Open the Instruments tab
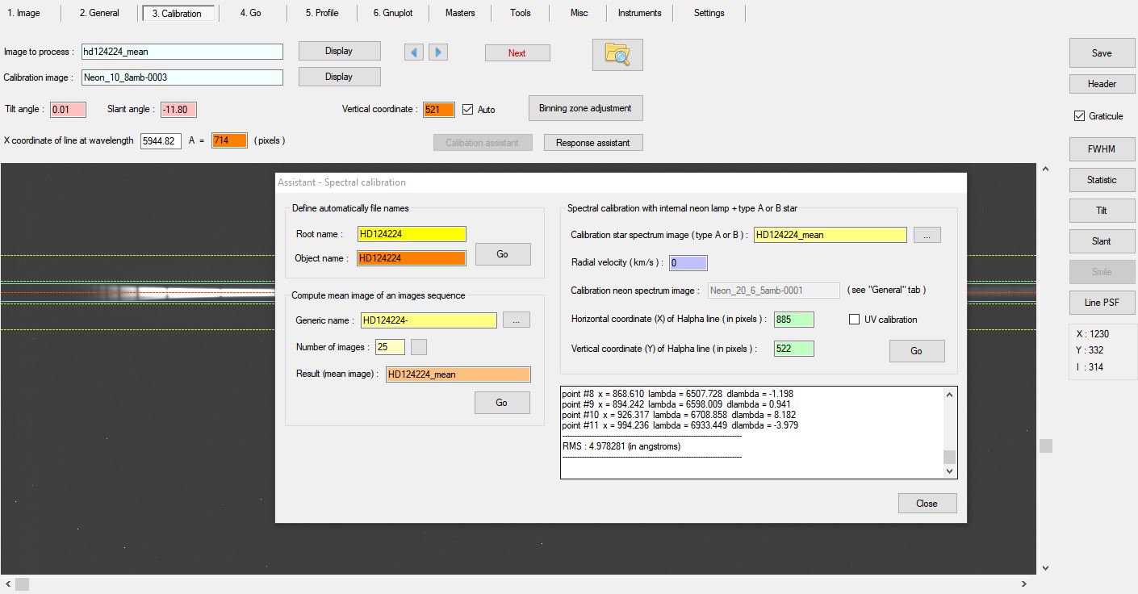This screenshot has height=594, width=1138. (x=639, y=13)
